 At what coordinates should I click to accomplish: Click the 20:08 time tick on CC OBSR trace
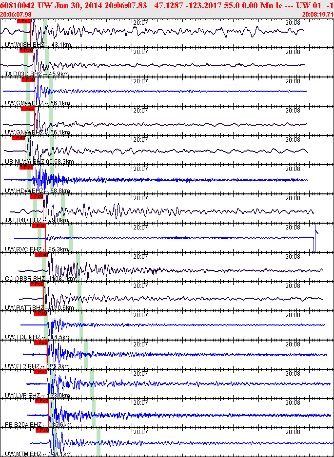click(293, 256)
